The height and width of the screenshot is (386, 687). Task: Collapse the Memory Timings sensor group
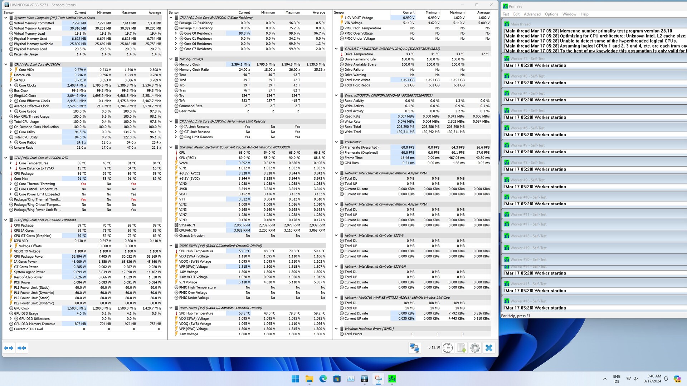[171, 59]
